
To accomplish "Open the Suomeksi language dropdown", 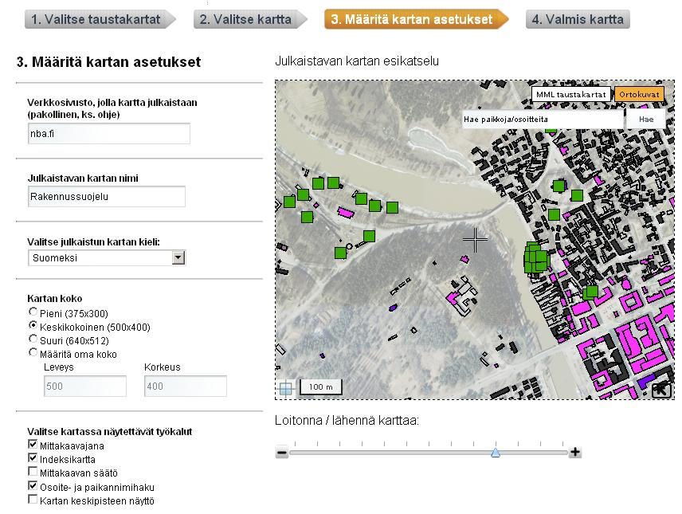I will coord(107,257).
